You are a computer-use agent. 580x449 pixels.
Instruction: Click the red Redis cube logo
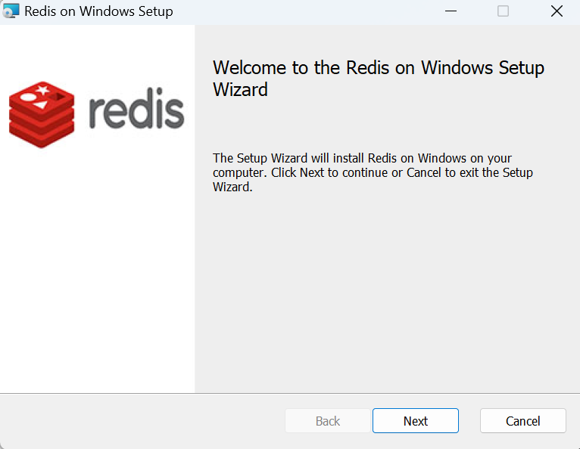42,114
